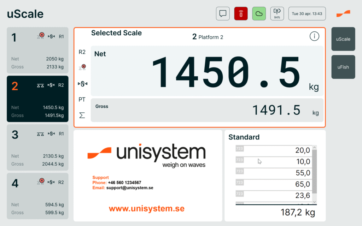Image resolution: width=362 pixels, height=226 pixels.
Task: Select scale 3 card
Action: 37,147
